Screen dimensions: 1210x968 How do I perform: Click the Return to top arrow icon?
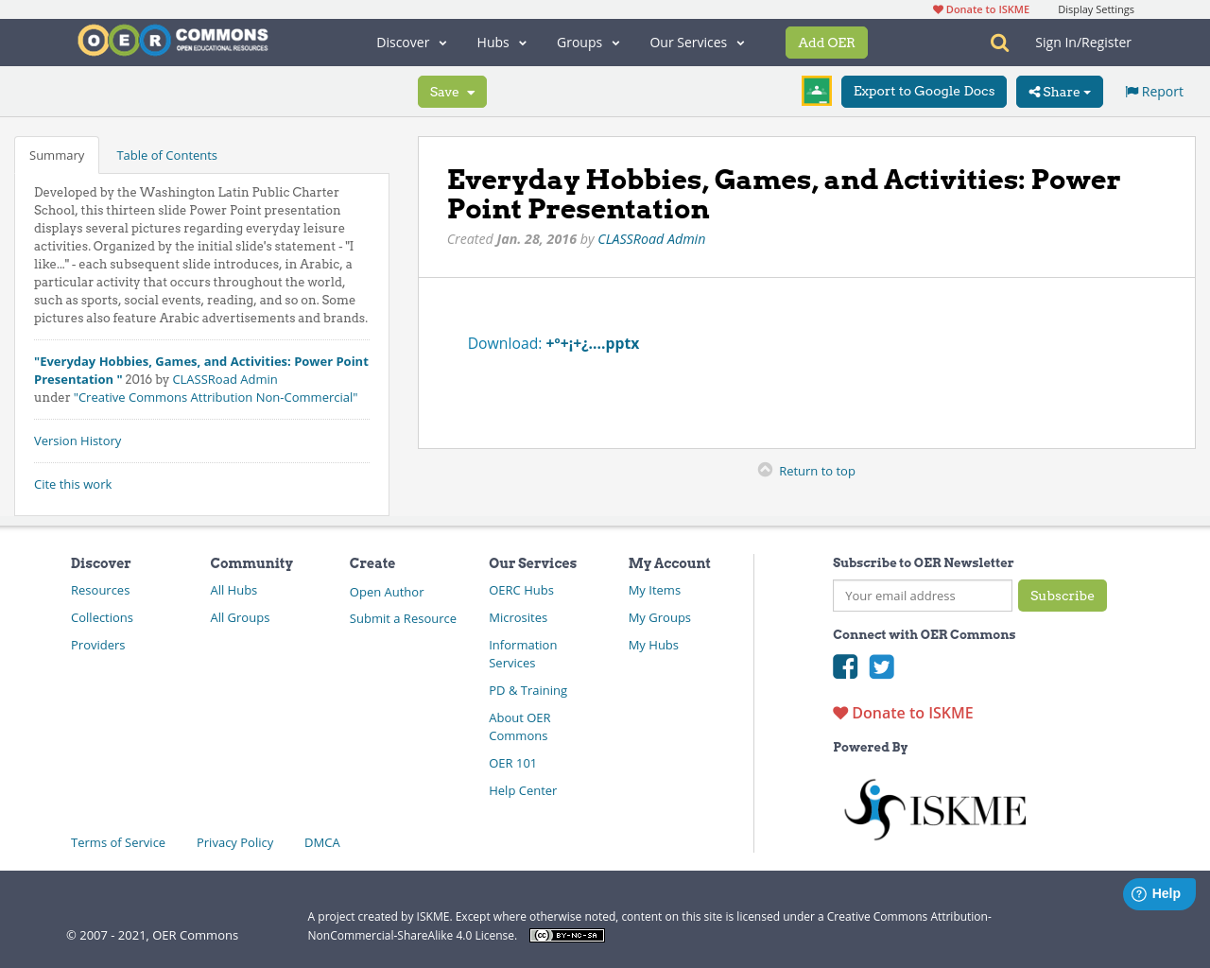tap(766, 470)
